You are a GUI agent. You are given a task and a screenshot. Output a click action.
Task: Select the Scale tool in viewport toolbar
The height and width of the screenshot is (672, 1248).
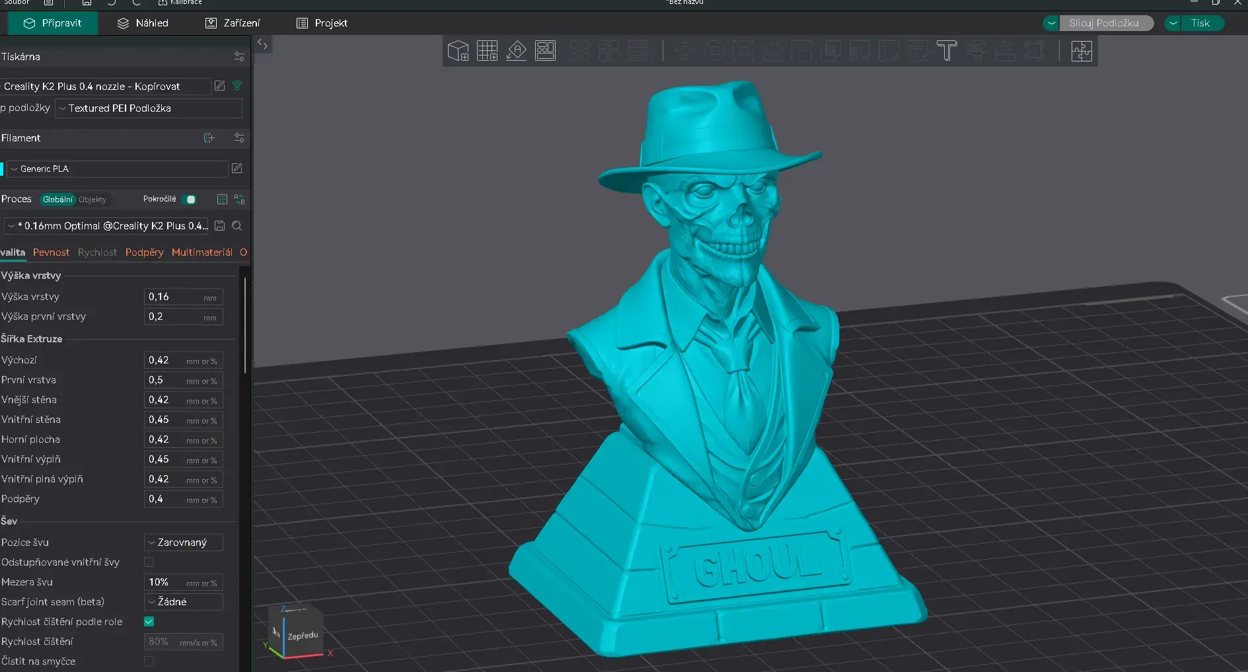tap(743, 51)
